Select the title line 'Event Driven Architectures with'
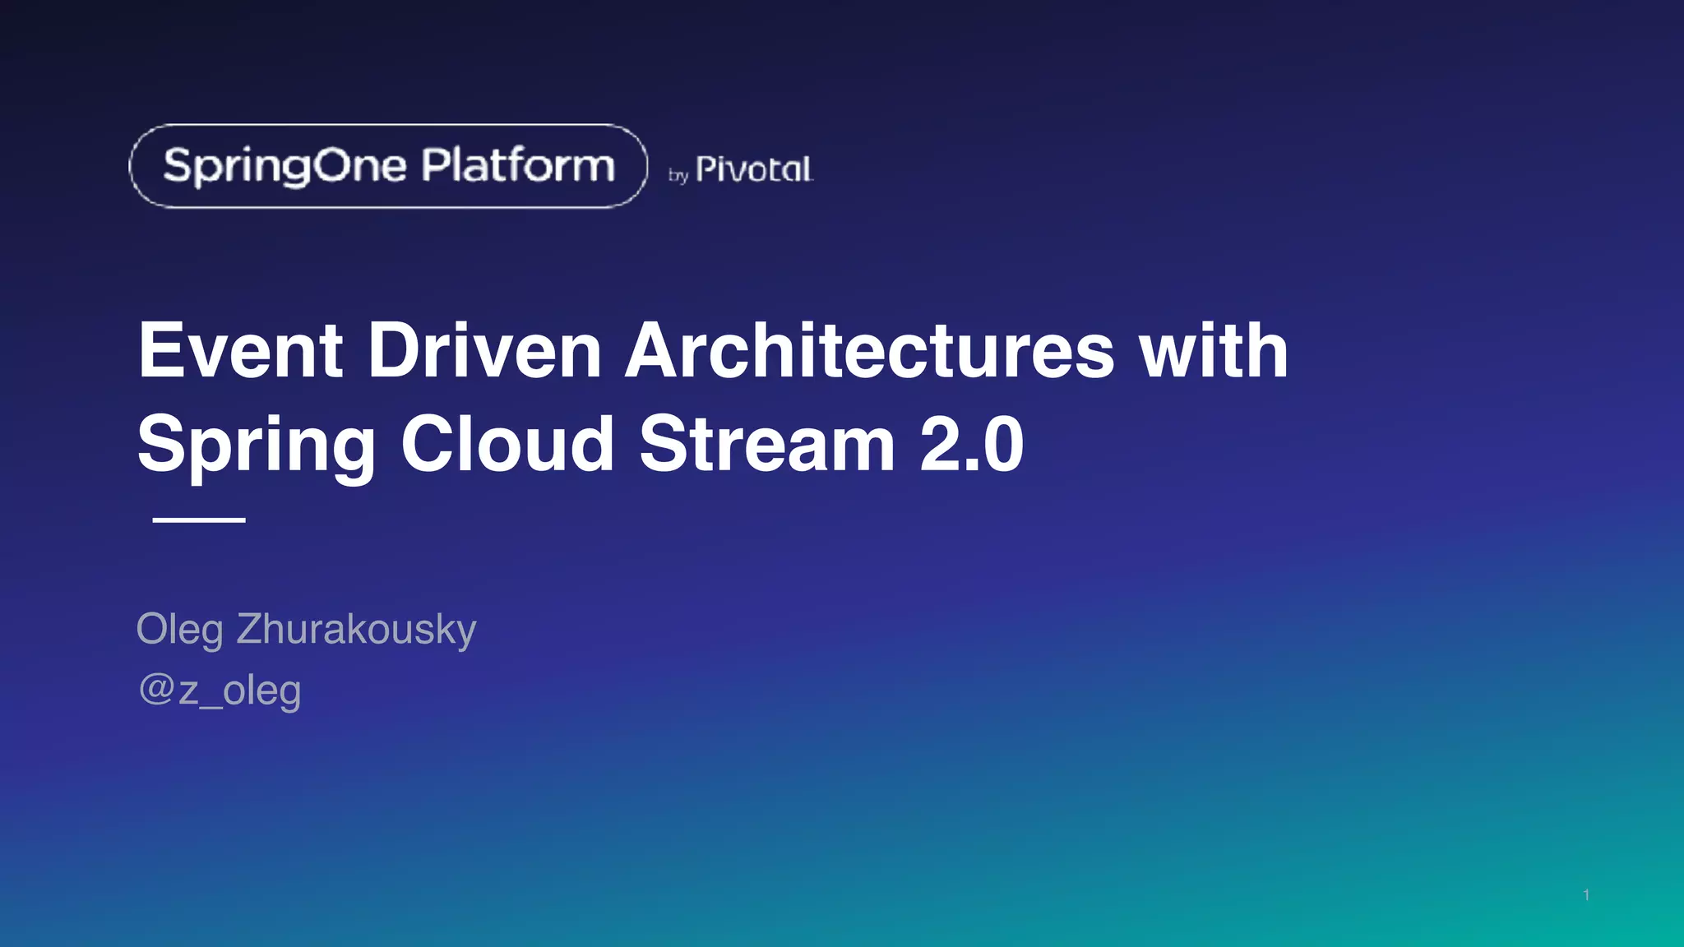Image resolution: width=1684 pixels, height=947 pixels. pos(713,351)
